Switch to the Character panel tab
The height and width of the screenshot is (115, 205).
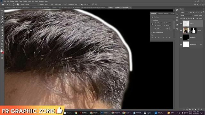pyautogui.click(x=160, y=13)
